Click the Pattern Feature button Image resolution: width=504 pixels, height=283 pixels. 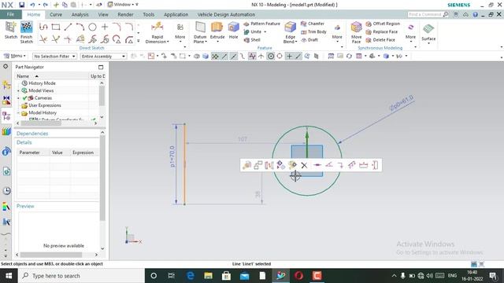[x=261, y=24]
